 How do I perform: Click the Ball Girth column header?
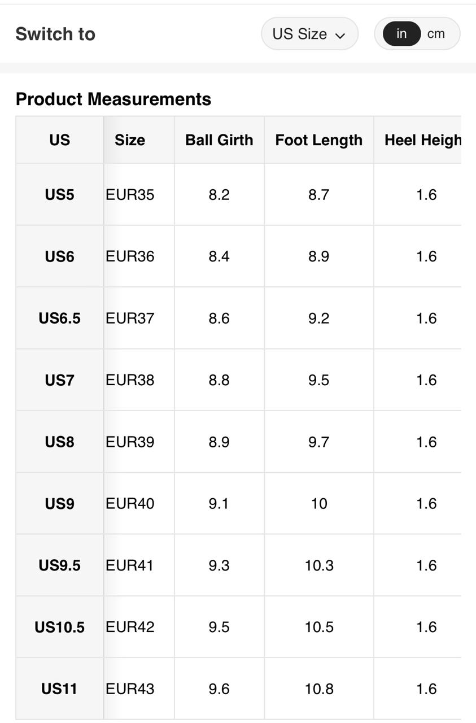[x=219, y=140]
